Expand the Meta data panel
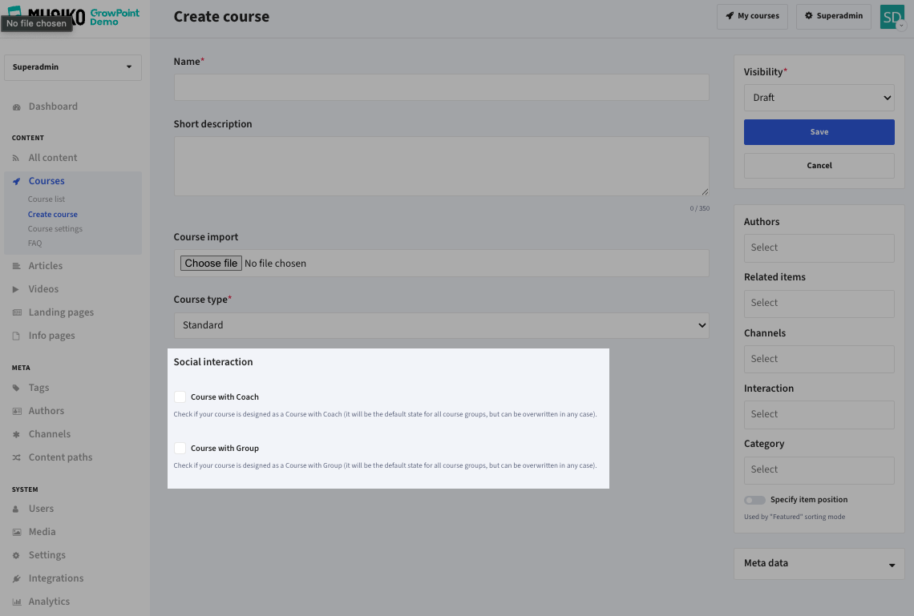The width and height of the screenshot is (914, 616). [819, 564]
